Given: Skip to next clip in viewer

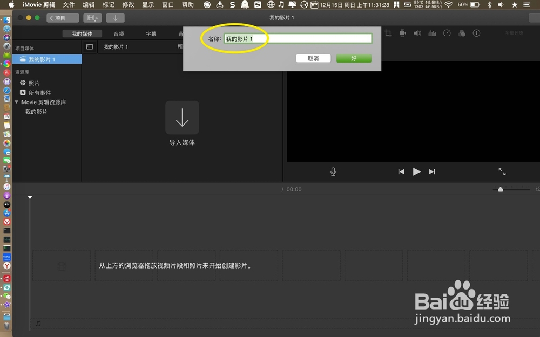Looking at the screenshot, I should coord(432,171).
